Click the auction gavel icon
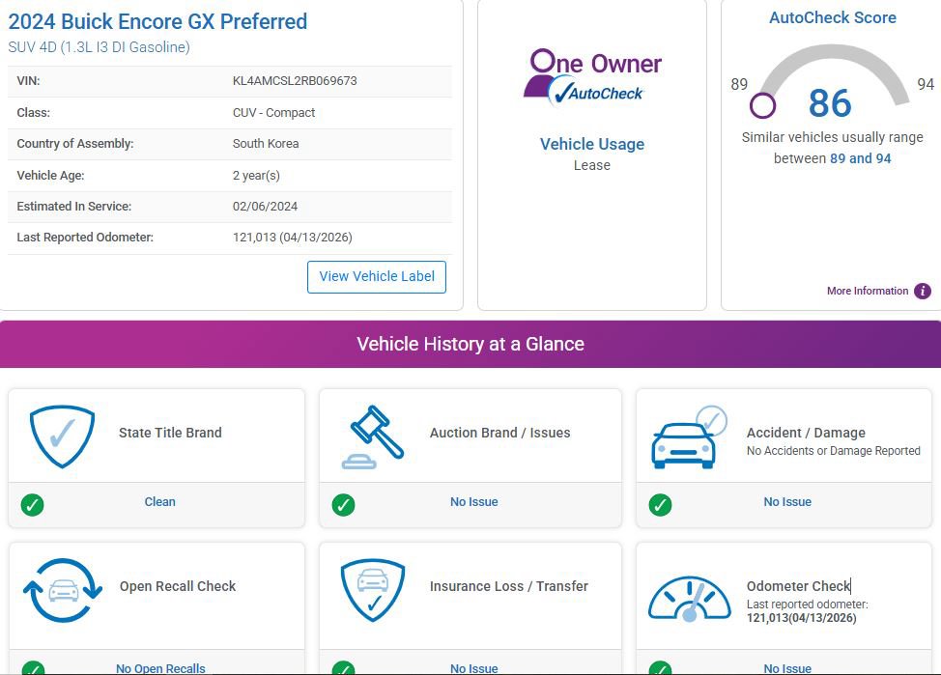Screen dimensions: 941x675 373,436
